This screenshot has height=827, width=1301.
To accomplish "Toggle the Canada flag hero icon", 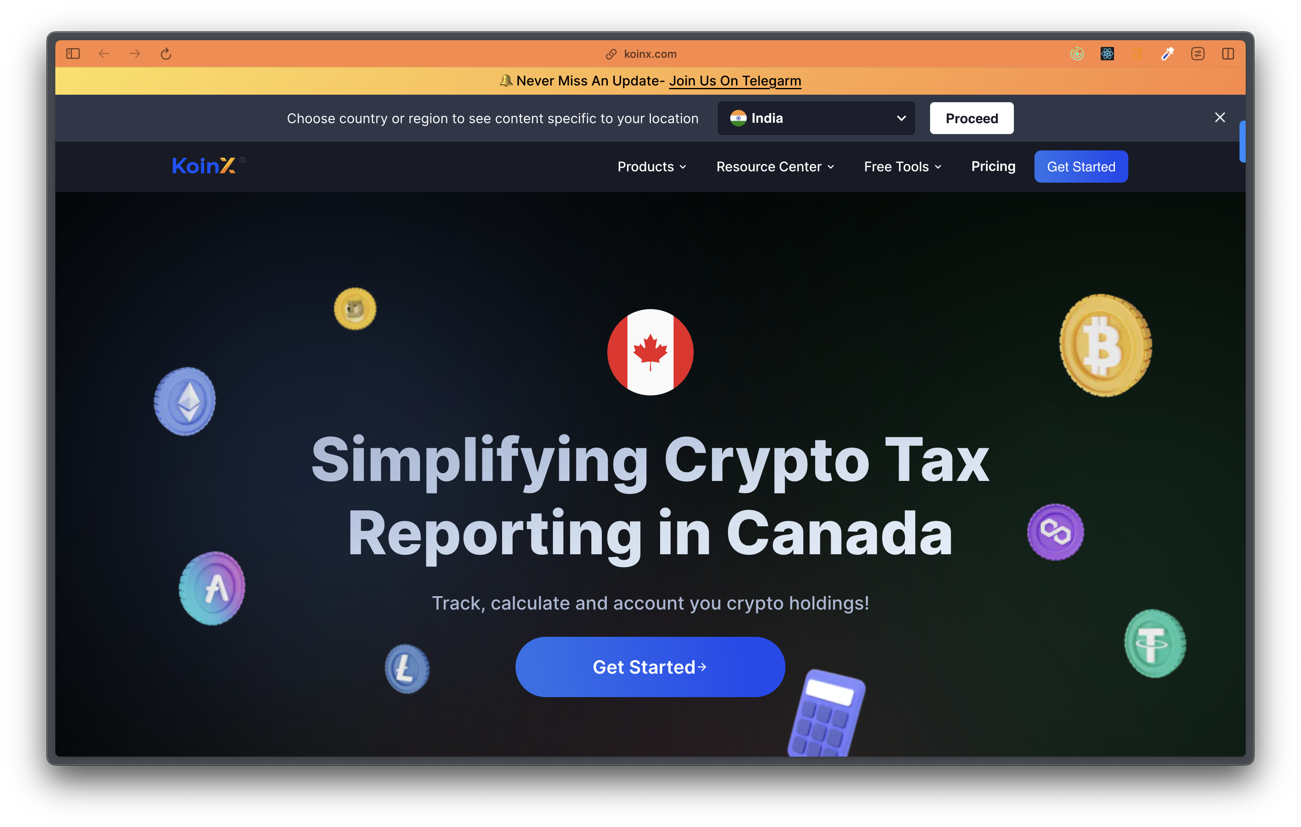I will point(650,352).
